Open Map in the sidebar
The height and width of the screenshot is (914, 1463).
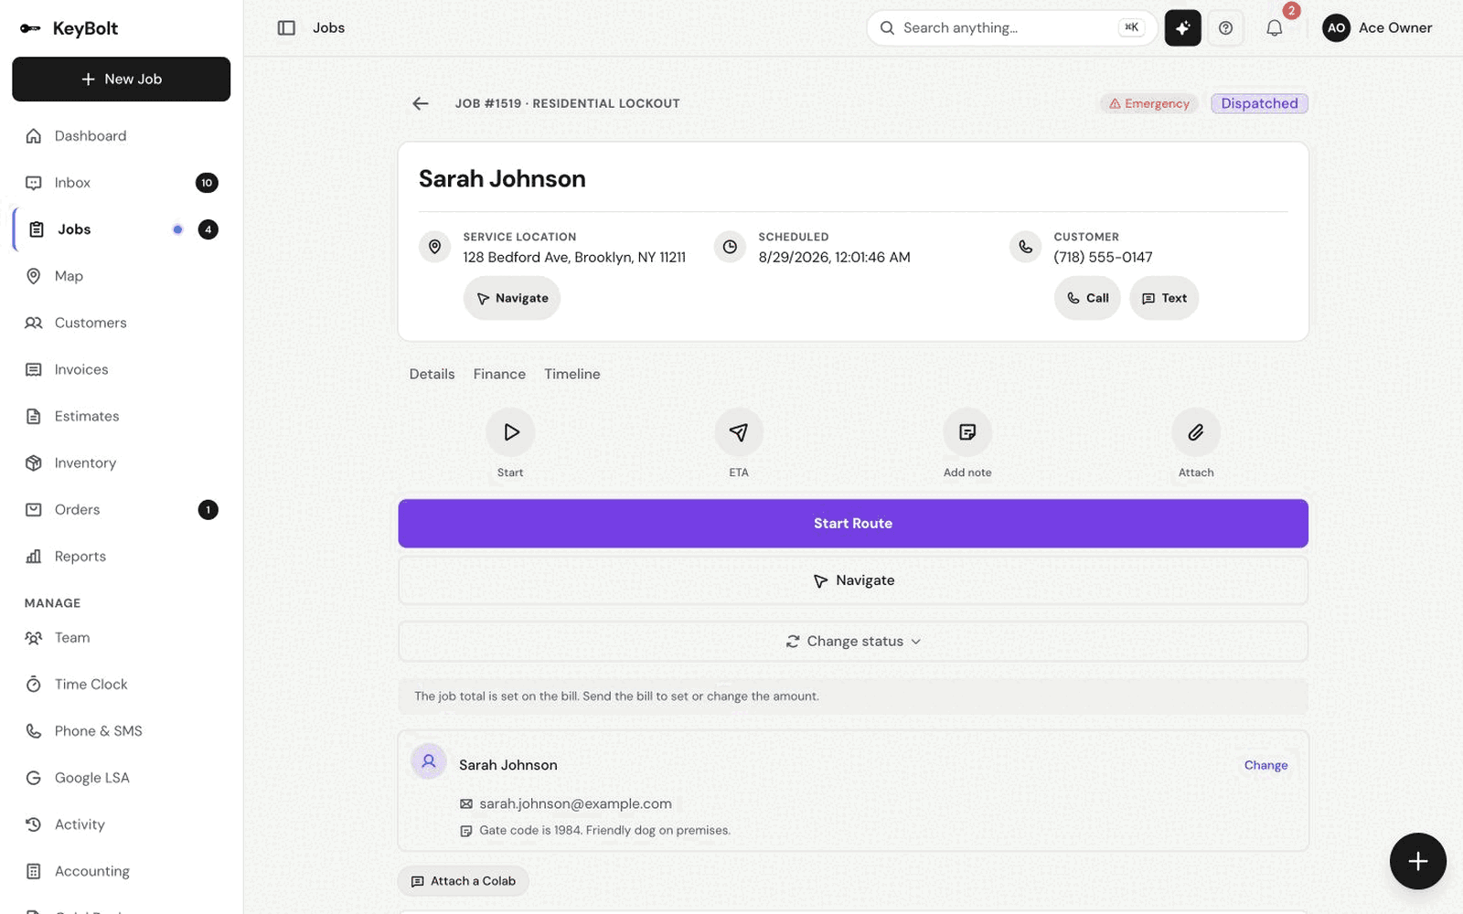pyautogui.click(x=121, y=276)
